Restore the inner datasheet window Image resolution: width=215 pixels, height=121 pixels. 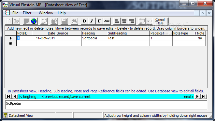pos(203,13)
